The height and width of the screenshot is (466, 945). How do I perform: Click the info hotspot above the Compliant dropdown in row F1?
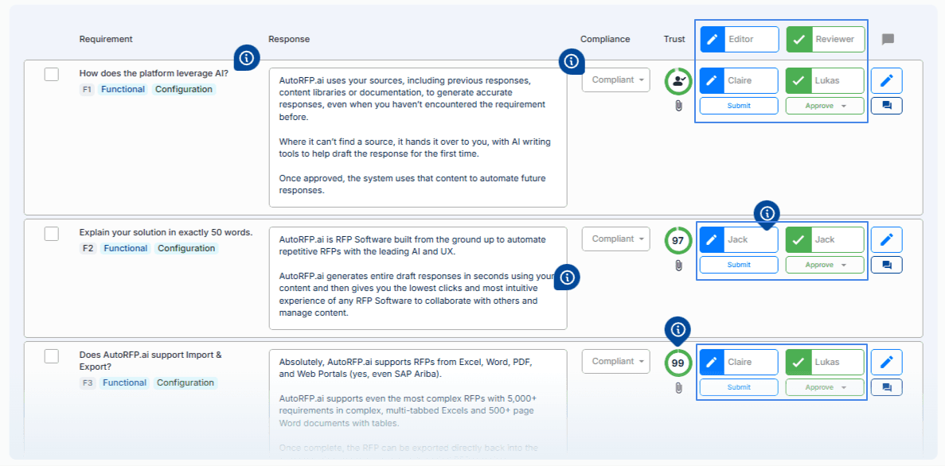572,60
